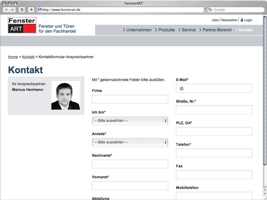Click the browser forward arrow button

click(x=13, y=10)
